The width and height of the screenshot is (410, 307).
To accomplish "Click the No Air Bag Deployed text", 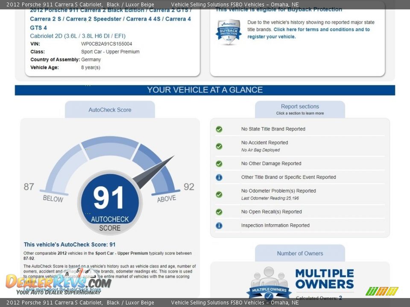I will tap(261, 150).
